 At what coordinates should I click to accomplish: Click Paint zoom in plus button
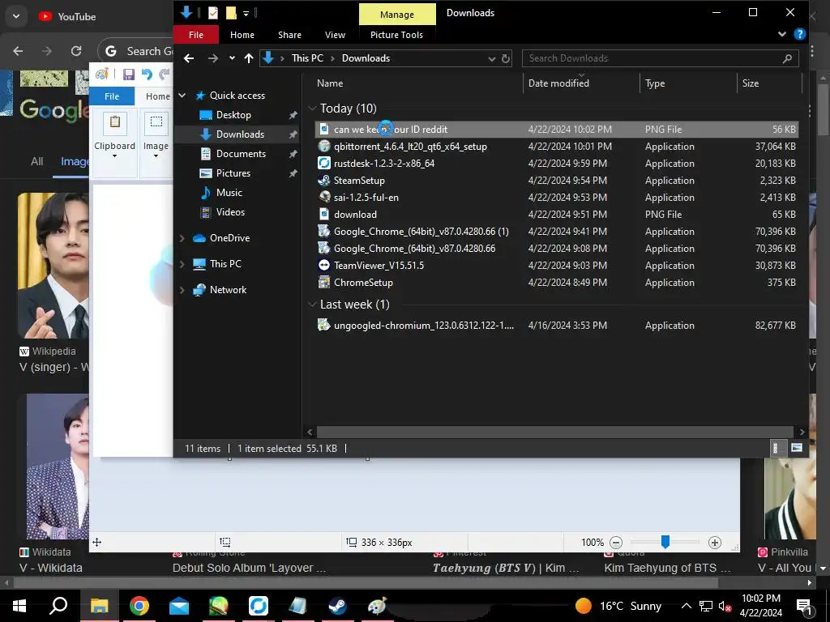click(x=715, y=542)
